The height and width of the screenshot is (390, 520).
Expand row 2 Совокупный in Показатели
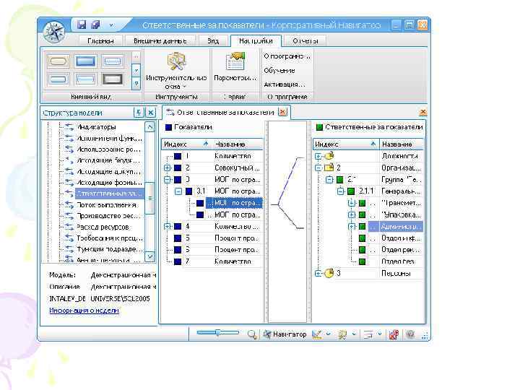point(168,168)
